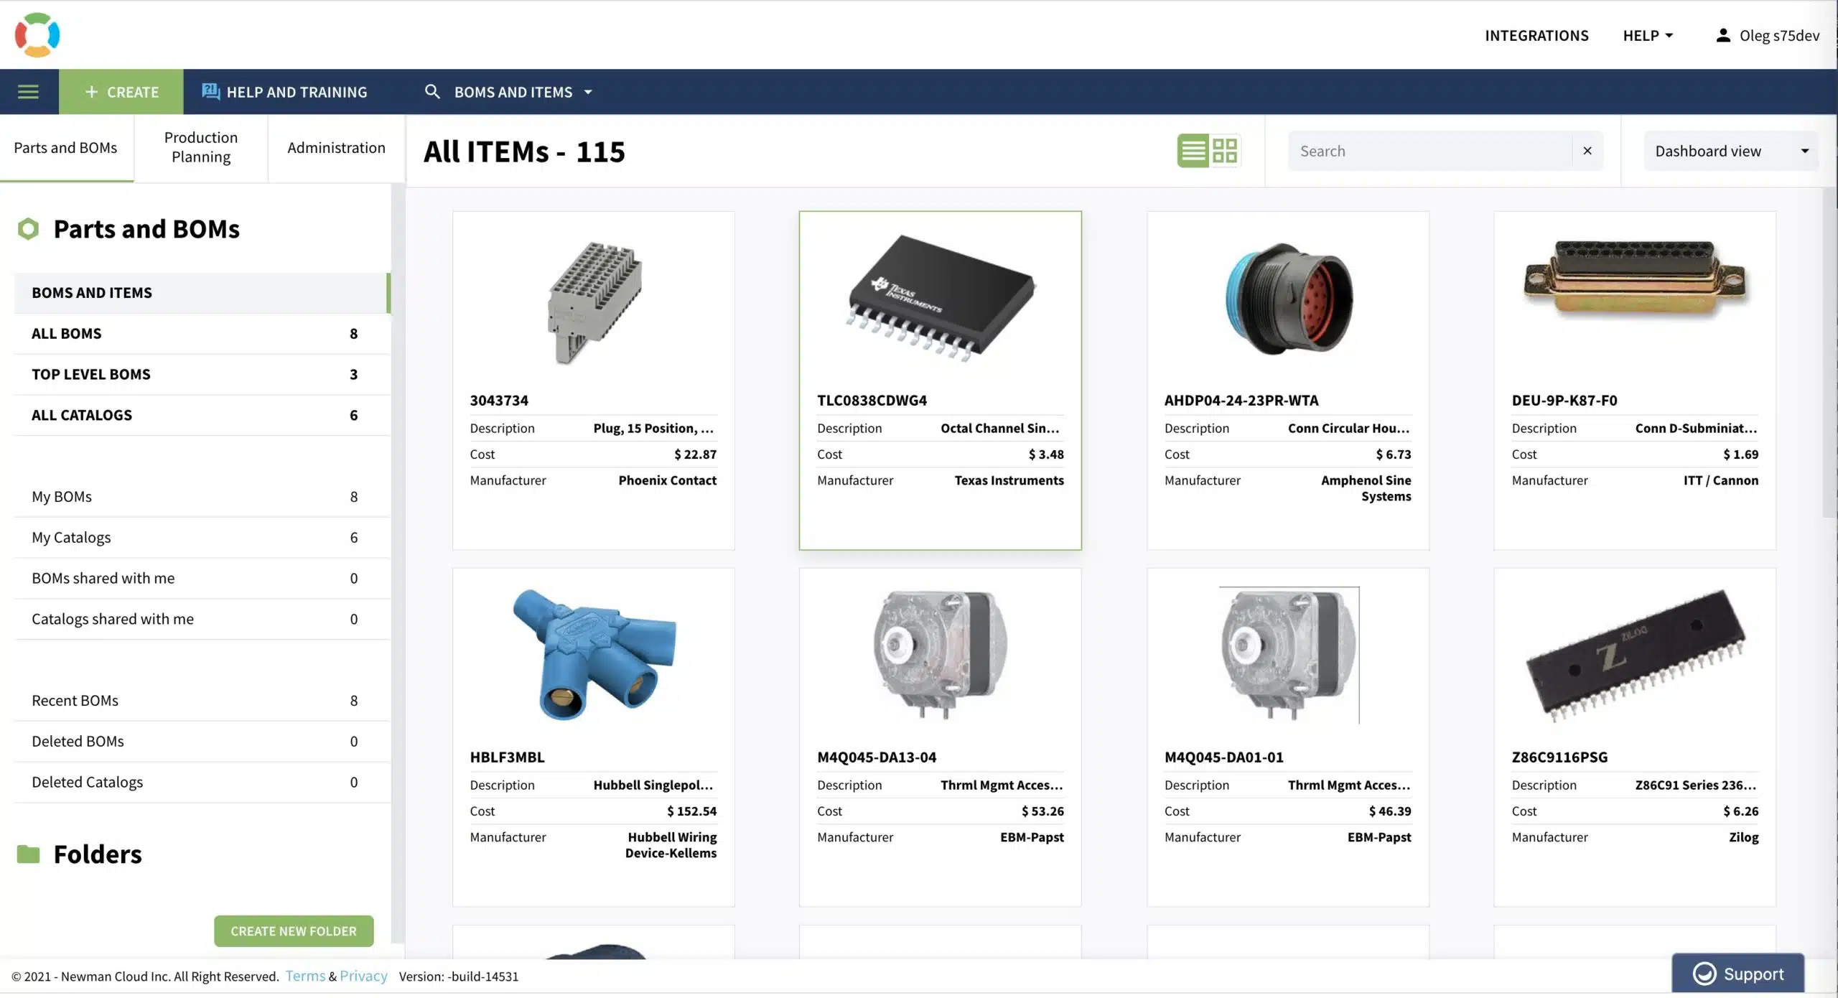Click the M4Q045-DA01-01 motor image
Screen dimensions: 1838x998
coord(1289,655)
